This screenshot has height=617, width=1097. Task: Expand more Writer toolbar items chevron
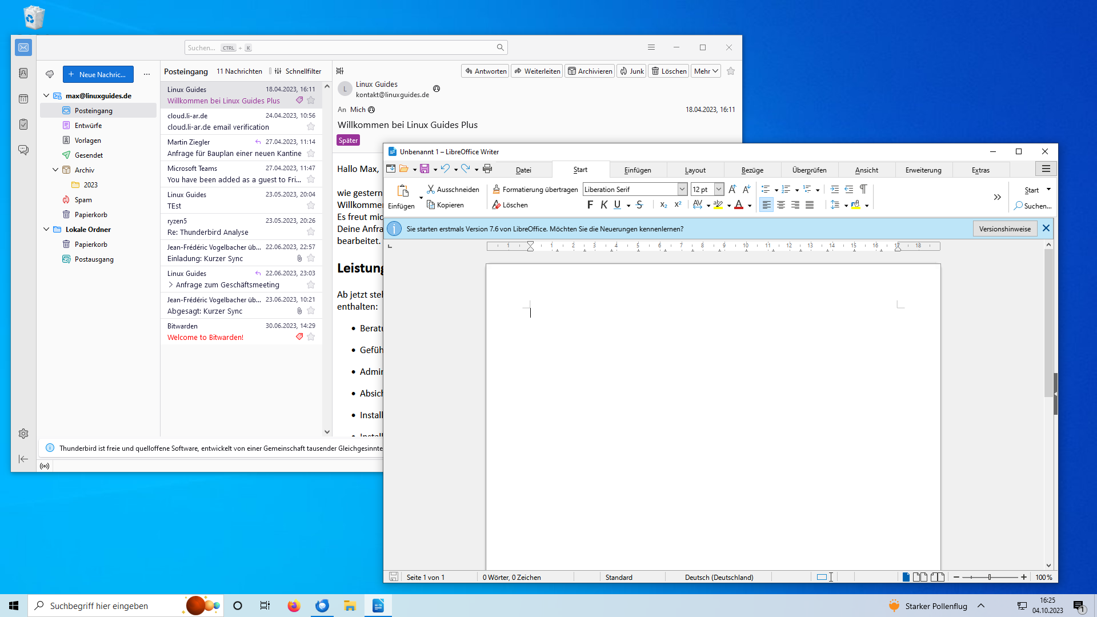997,197
